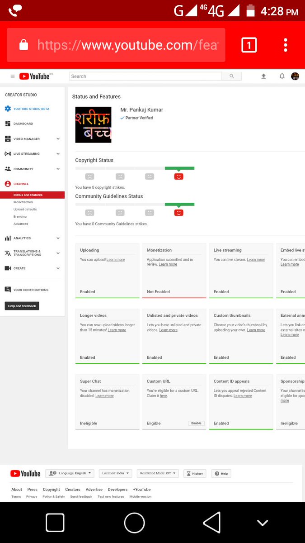Click the Help and feedback button
The image size is (305, 543).
[22, 306]
